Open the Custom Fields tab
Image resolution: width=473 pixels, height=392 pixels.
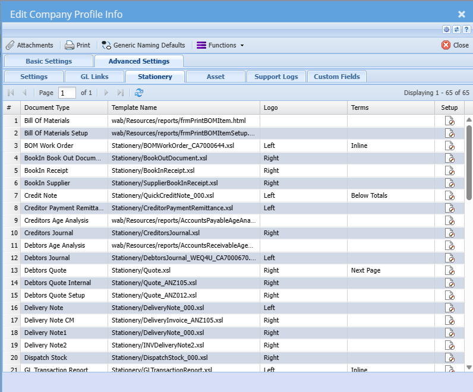pos(337,77)
